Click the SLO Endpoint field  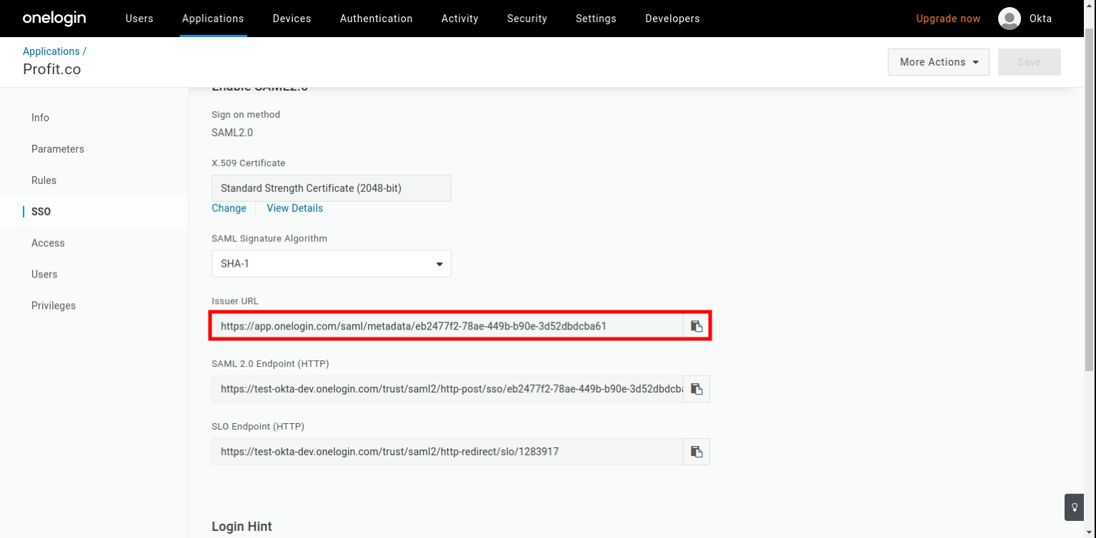click(x=447, y=452)
